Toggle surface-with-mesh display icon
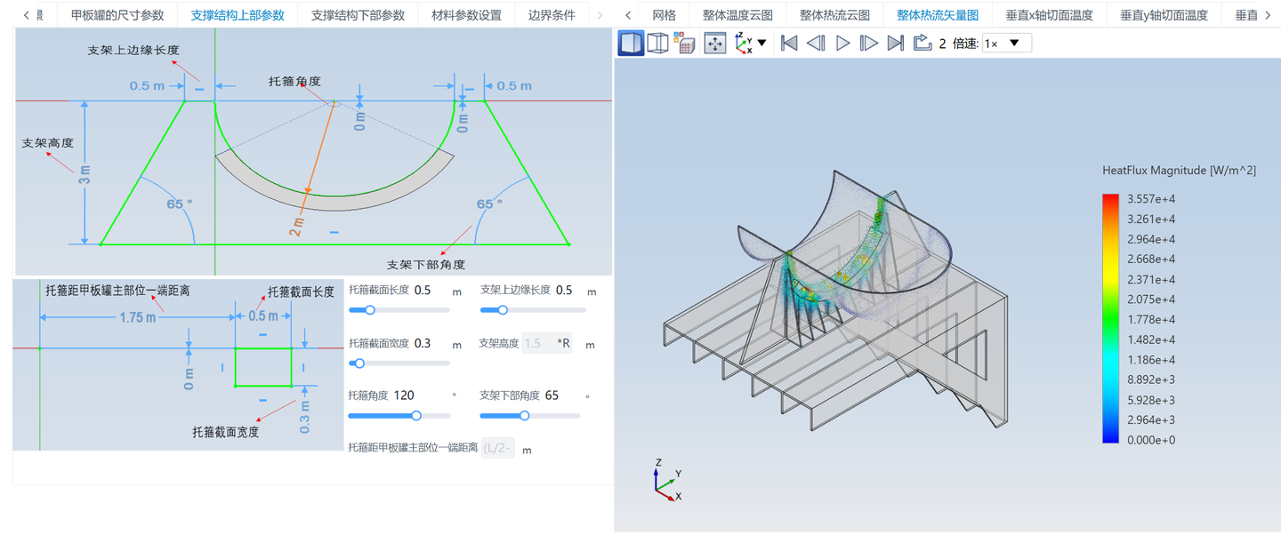Viewport: 1281px width, 535px height. (x=684, y=43)
